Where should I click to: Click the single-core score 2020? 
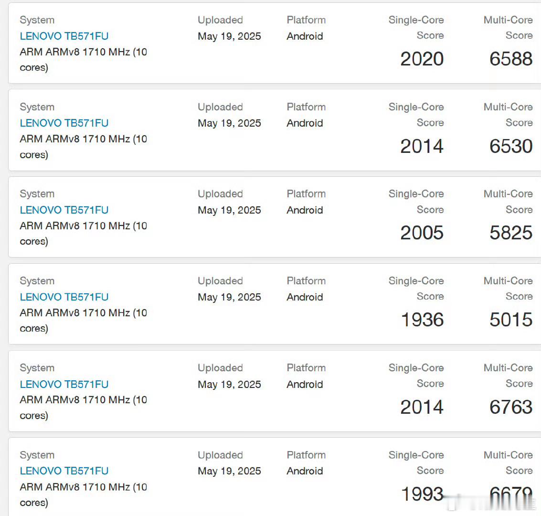tap(422, 59)
